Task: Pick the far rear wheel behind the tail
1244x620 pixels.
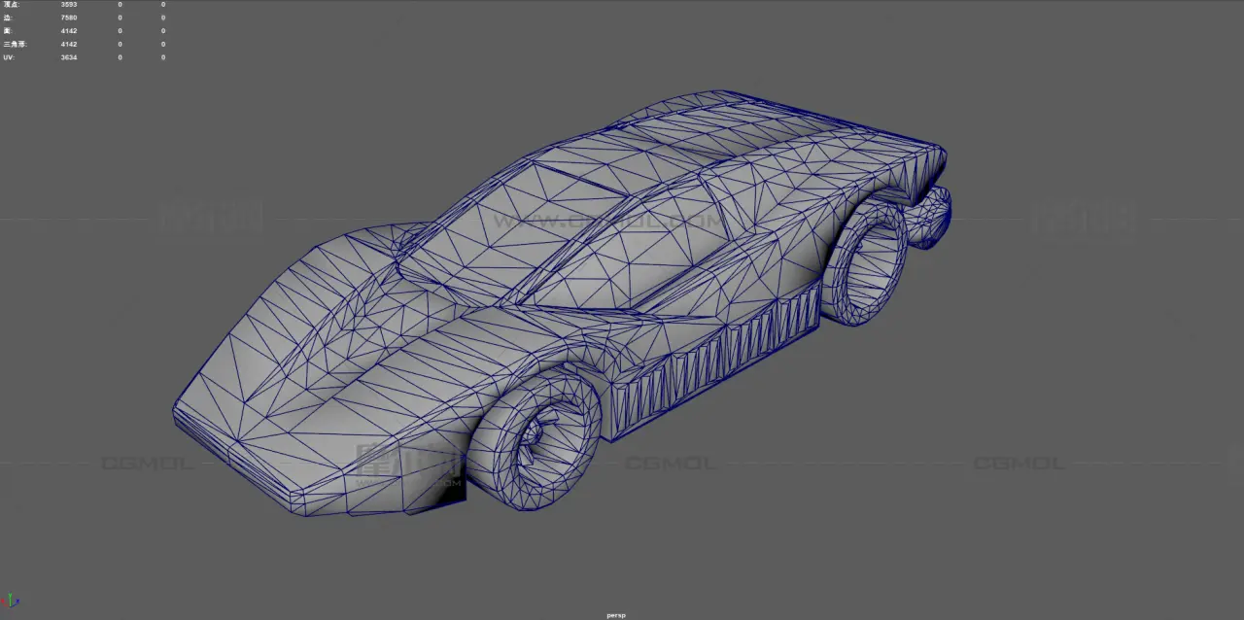Action: [x=933, y=219]
